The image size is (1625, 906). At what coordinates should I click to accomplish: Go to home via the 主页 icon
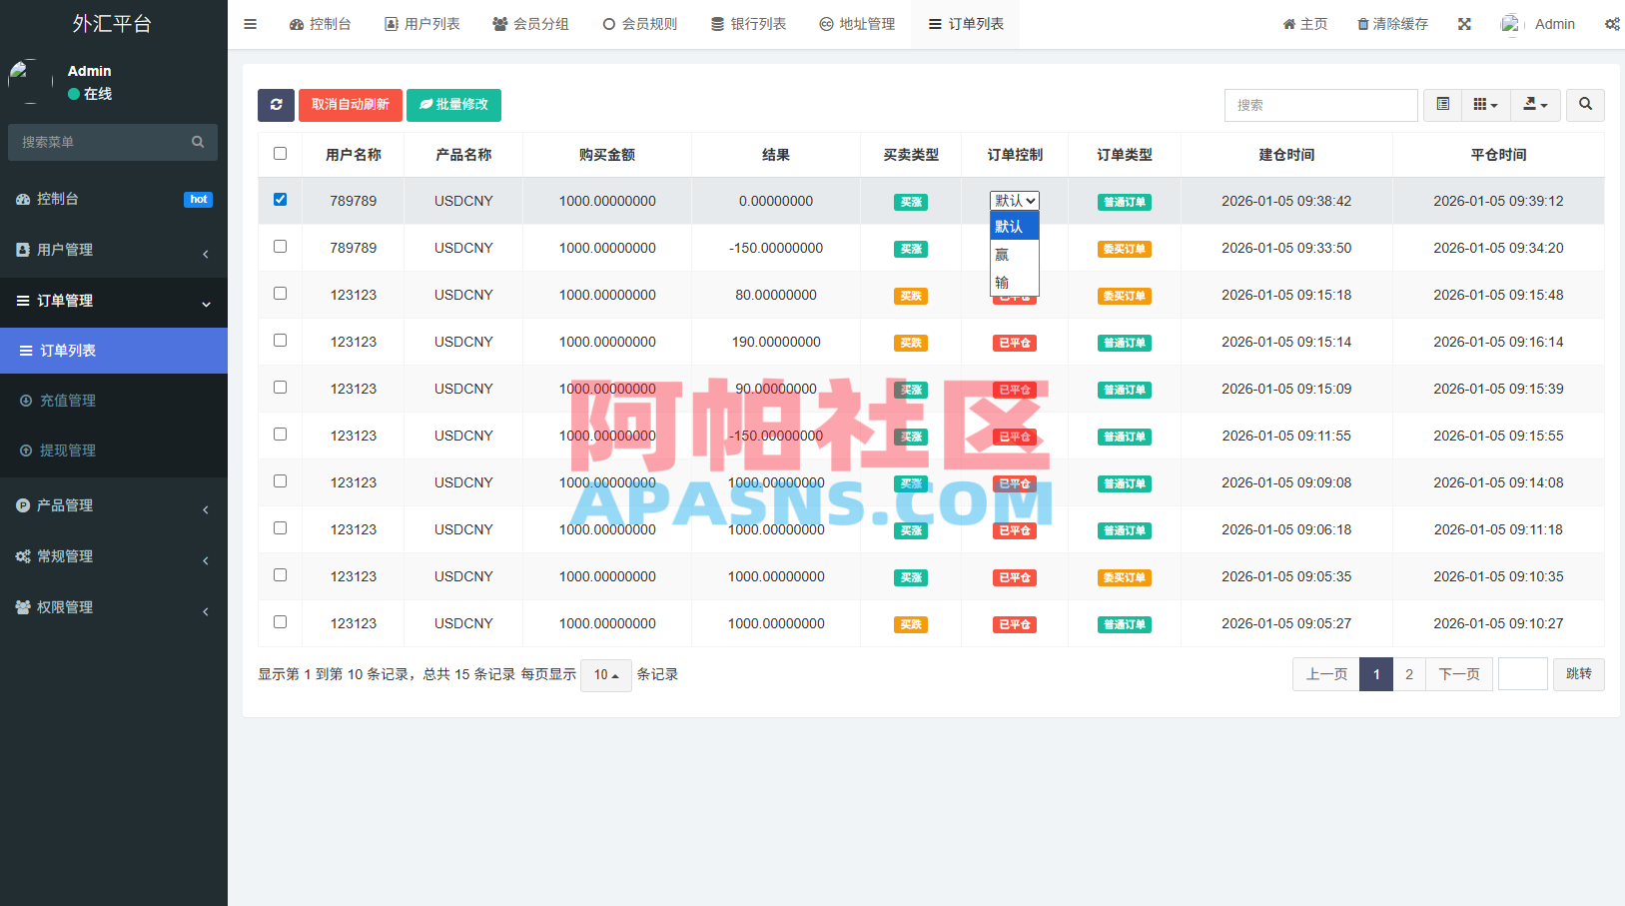tap(1288, 24)
